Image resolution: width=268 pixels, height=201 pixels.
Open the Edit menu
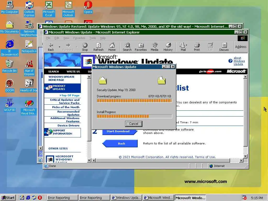[57, 38]
